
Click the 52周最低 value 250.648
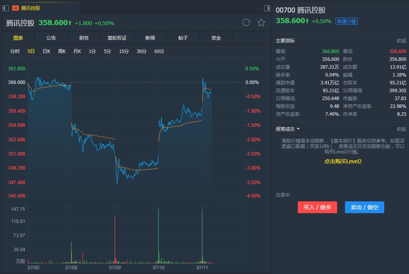click(x=330, y=98)
